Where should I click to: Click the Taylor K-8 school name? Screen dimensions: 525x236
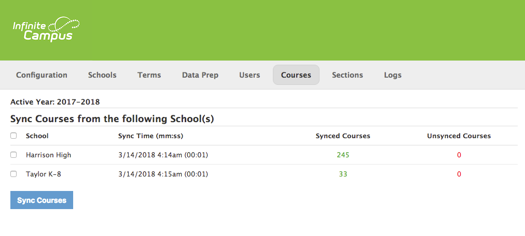point(44,174)
